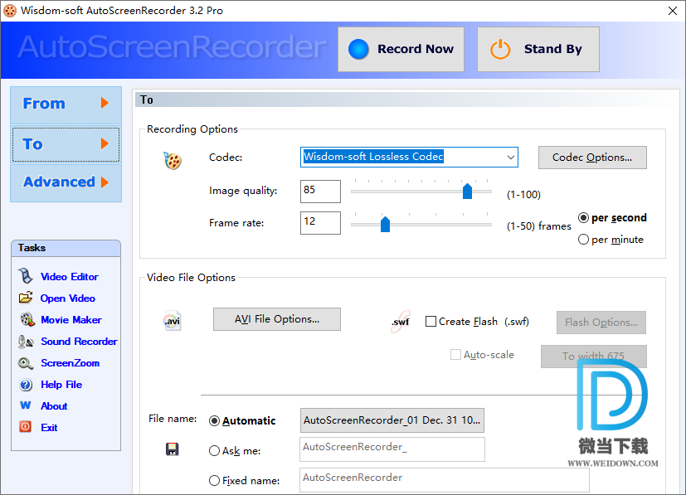Choose the Ask me file name option
Viewport: 686px width, 495px height.
click(x=214, y=451)
